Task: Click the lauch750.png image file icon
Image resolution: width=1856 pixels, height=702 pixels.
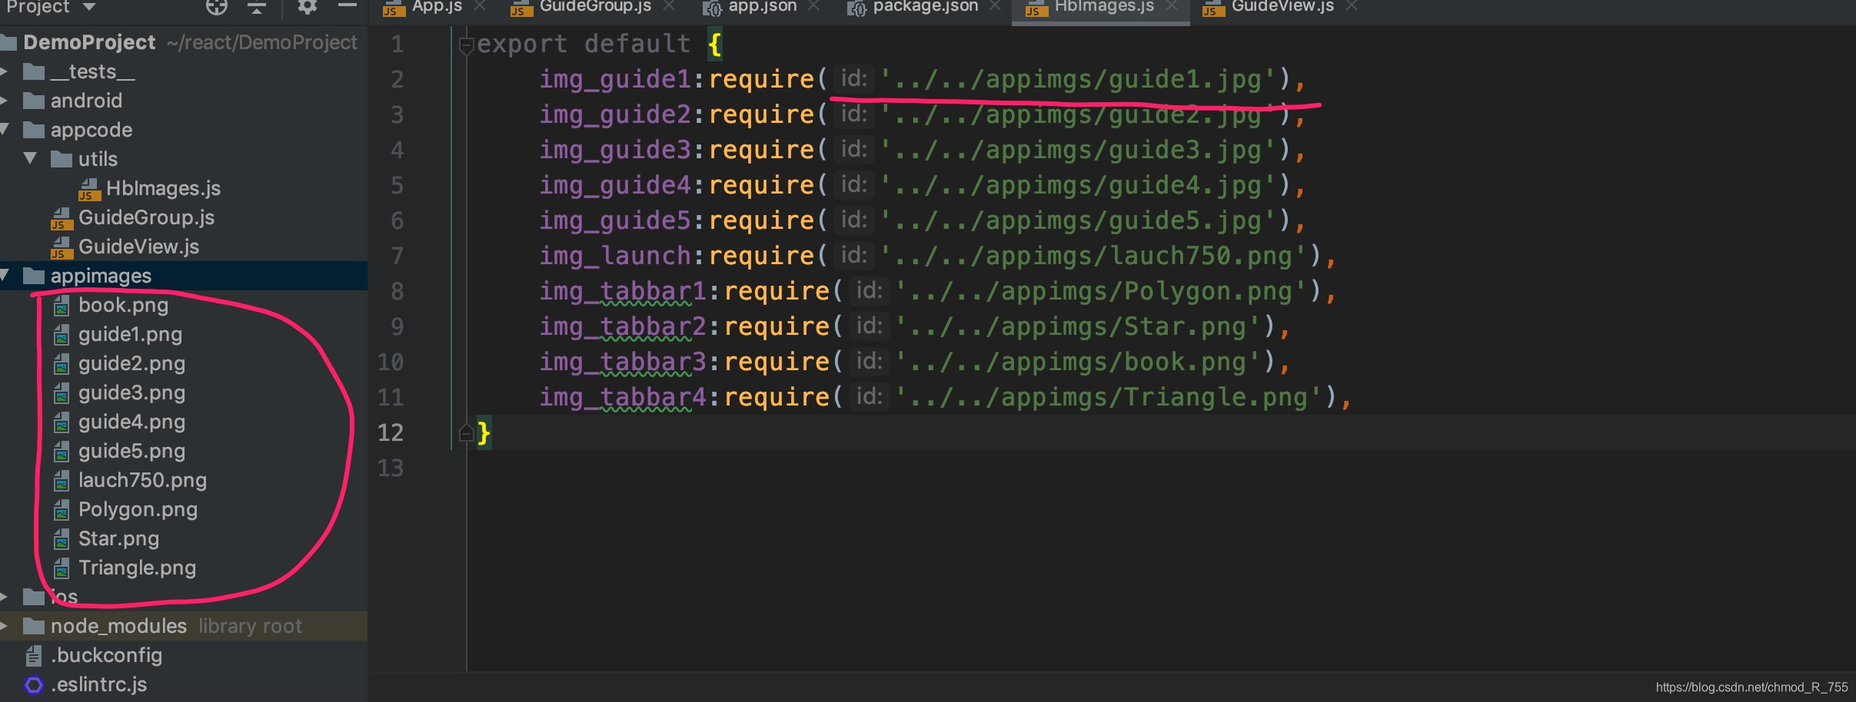Action: tap(62, 482)
